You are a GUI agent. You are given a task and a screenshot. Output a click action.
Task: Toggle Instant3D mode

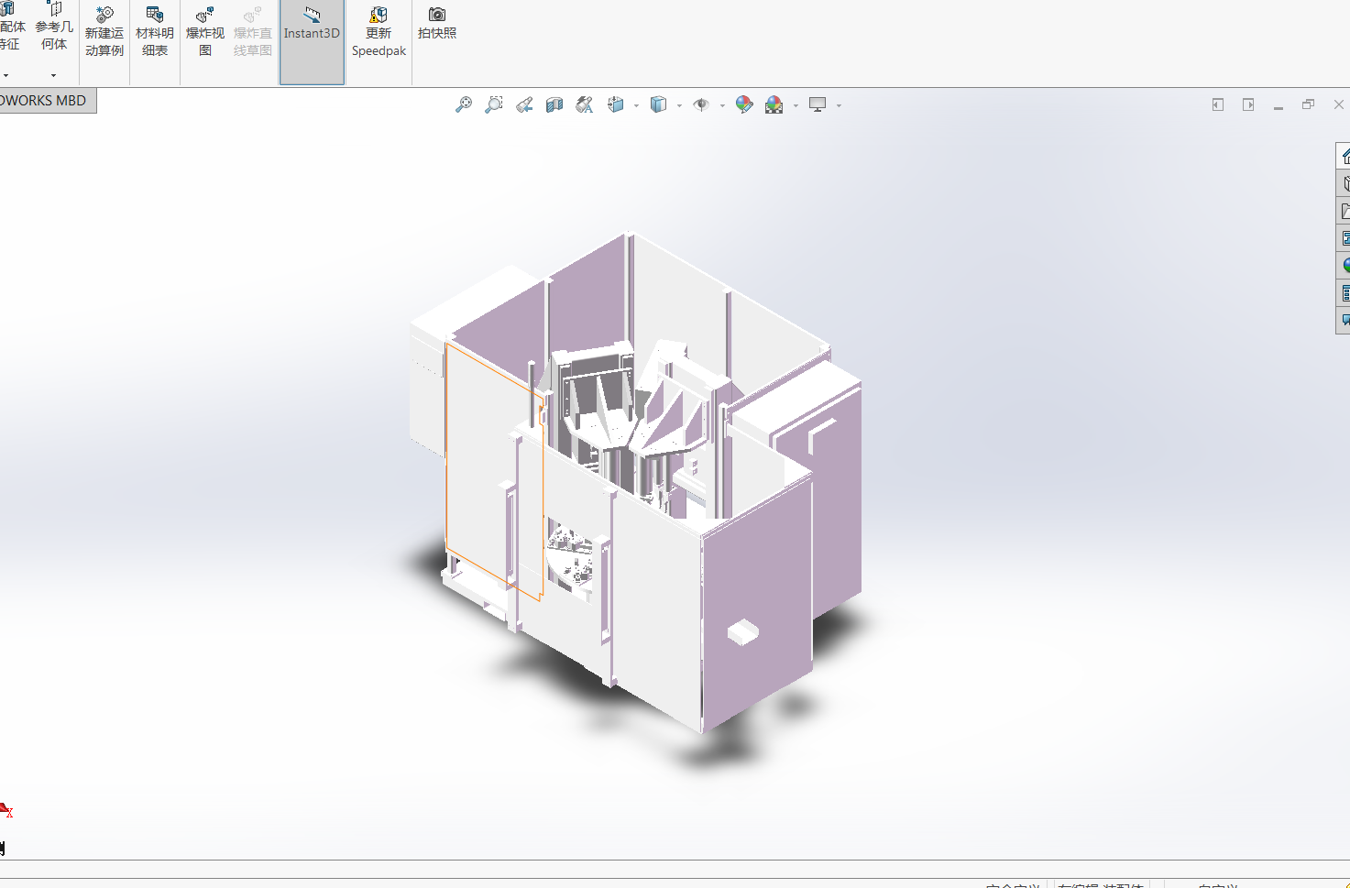point(312,41)
